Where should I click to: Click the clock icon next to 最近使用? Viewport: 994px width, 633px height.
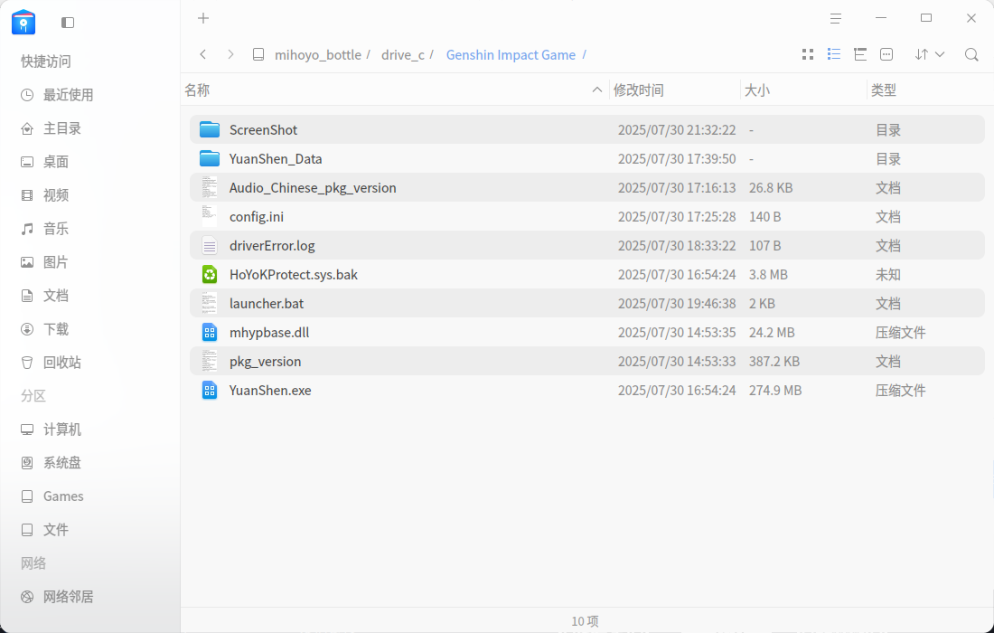pyautogui.click(x=26, y=95)
